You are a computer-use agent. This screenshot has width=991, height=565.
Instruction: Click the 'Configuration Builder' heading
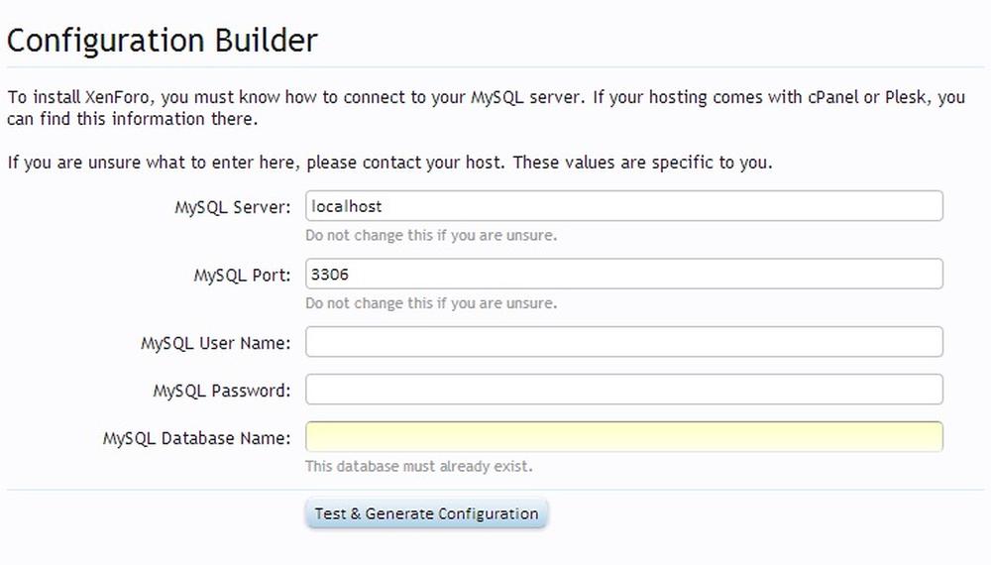[x=162, y=41]
